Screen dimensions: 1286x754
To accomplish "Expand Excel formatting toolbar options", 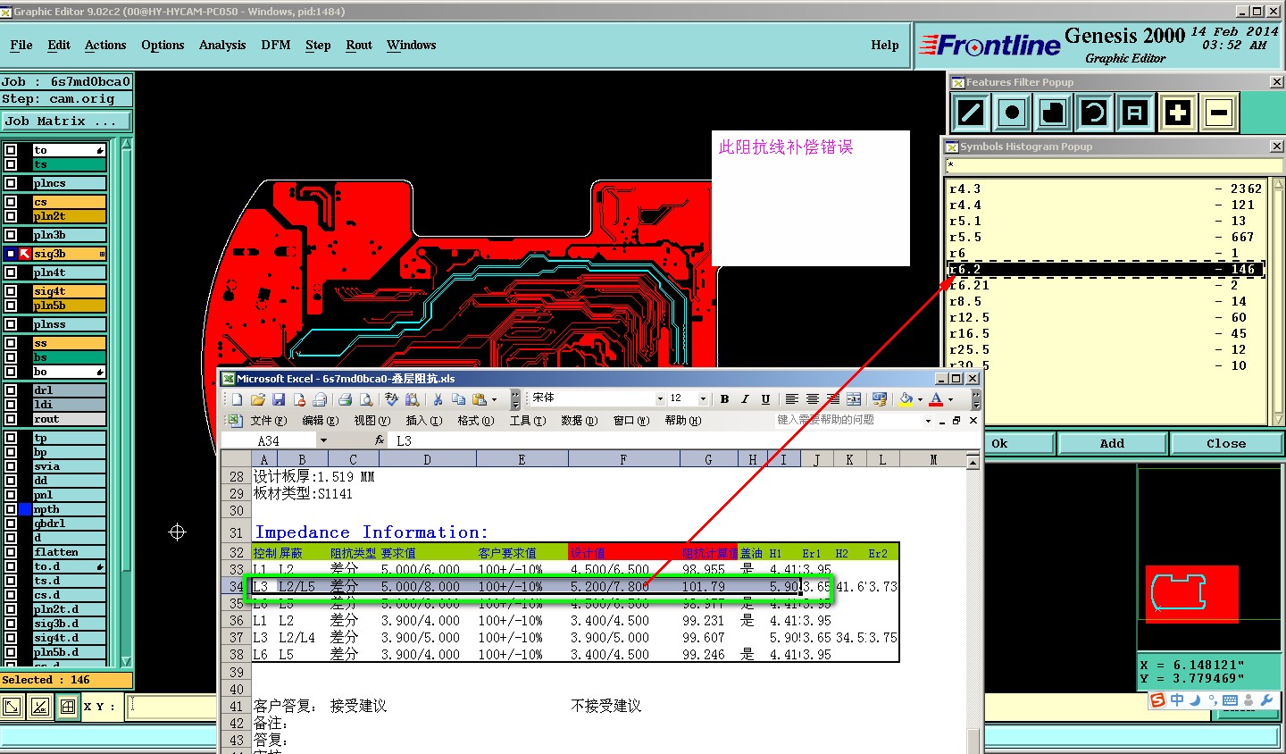I will [x=976, y=399].
